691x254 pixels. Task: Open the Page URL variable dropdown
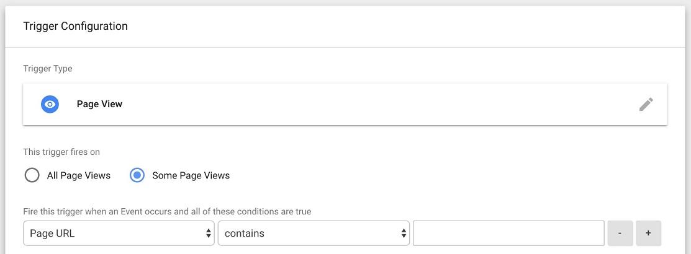click(119, 234)
